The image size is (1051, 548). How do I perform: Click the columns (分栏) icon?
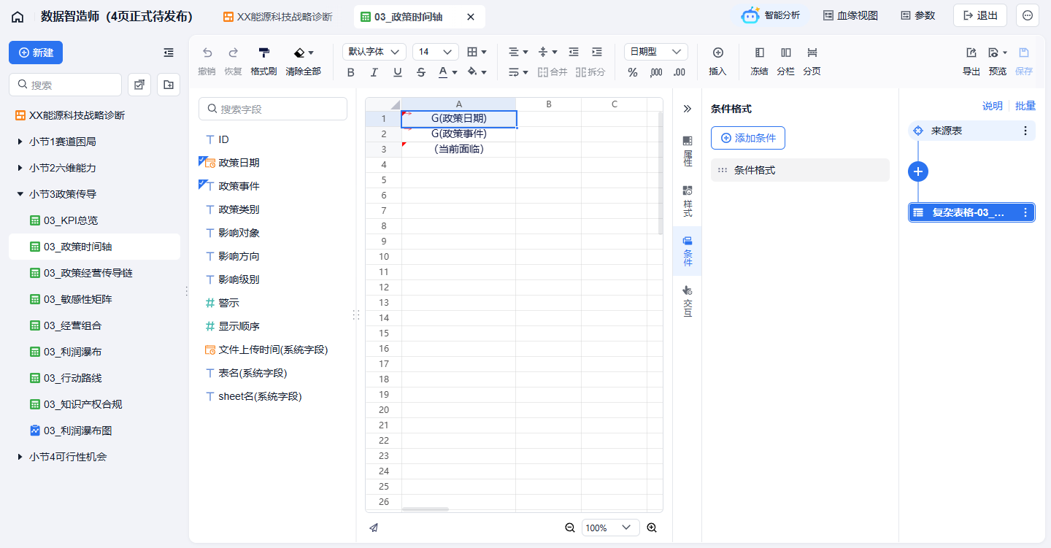pyautogui.click(x=785, y=53)
